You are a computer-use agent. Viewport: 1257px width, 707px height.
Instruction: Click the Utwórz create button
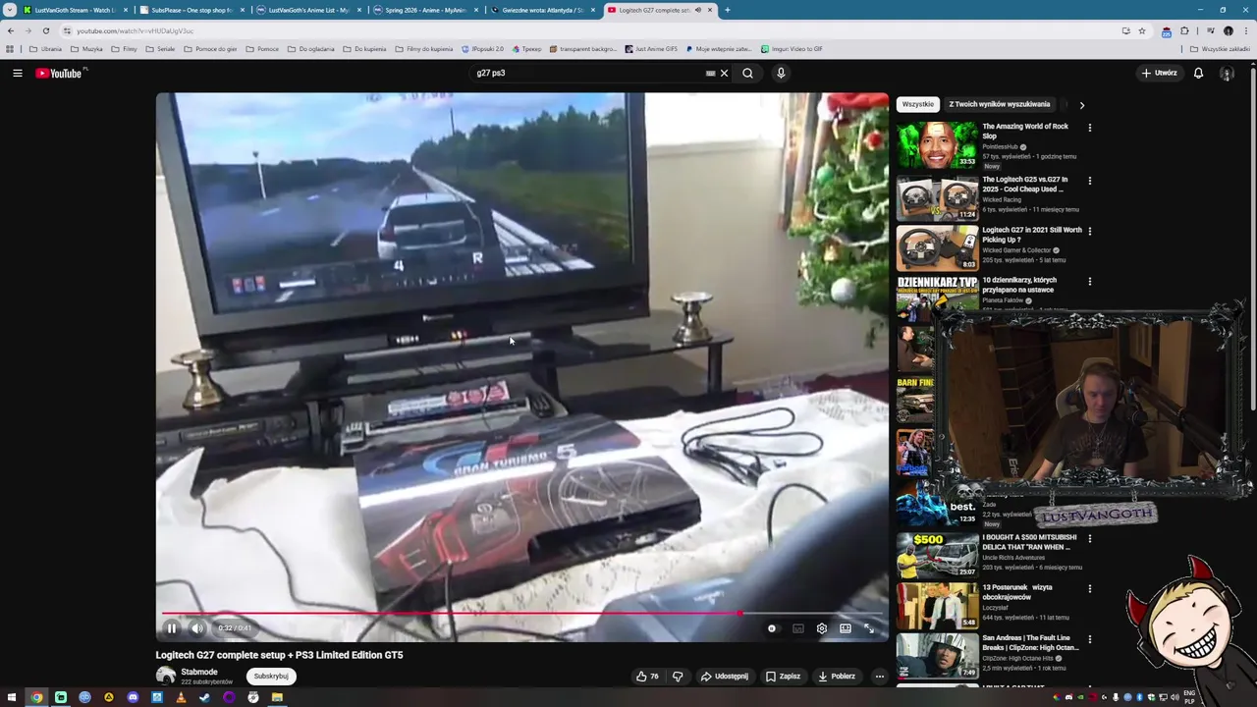tap(1159, 73)
